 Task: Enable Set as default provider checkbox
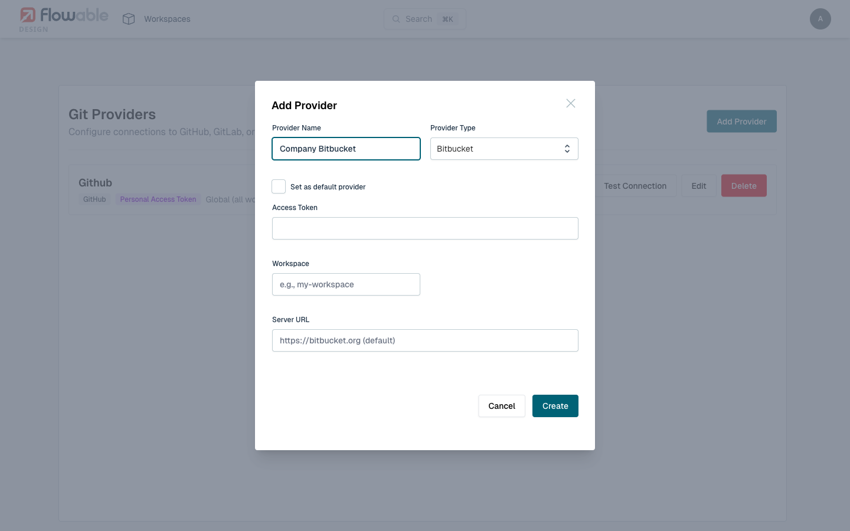(x=279, y=186)
